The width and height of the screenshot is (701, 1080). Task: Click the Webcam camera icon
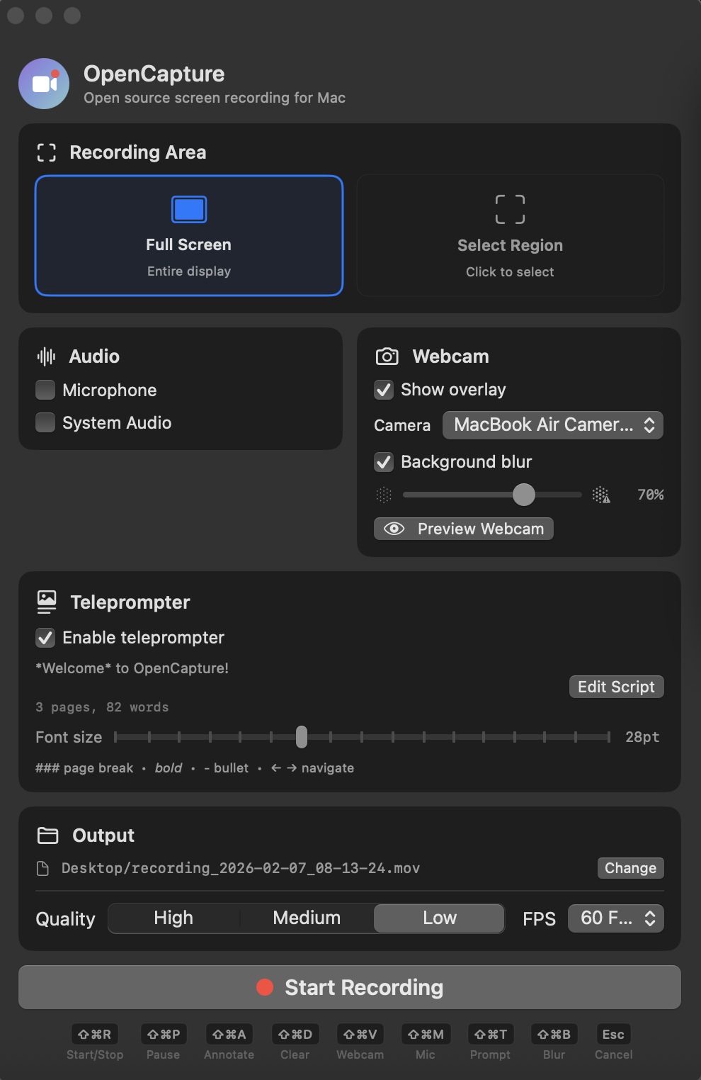(387, 356)
